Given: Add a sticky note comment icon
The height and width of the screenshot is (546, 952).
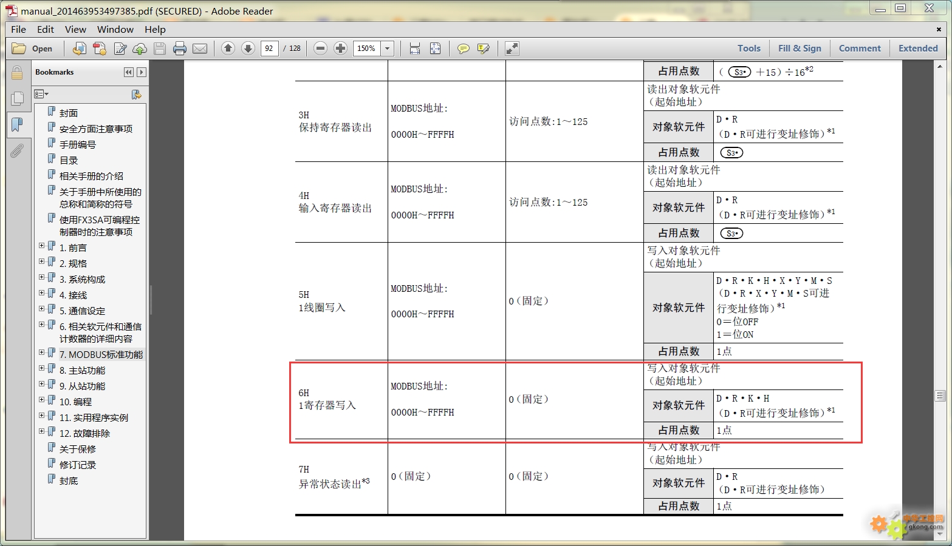Looking at the screenshot, I should click(x=464, y=49).
